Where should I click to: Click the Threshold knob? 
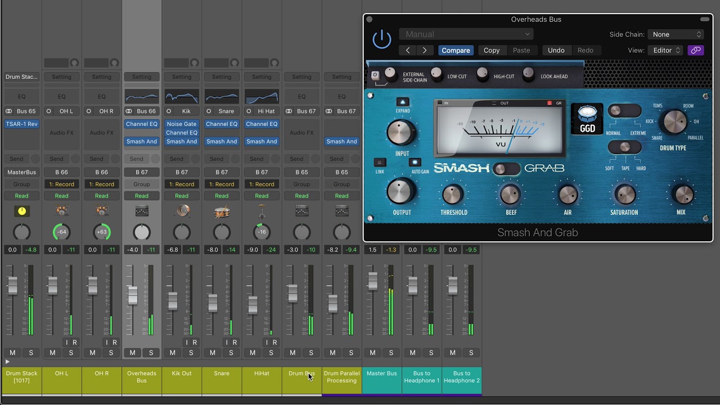[453, 195]
